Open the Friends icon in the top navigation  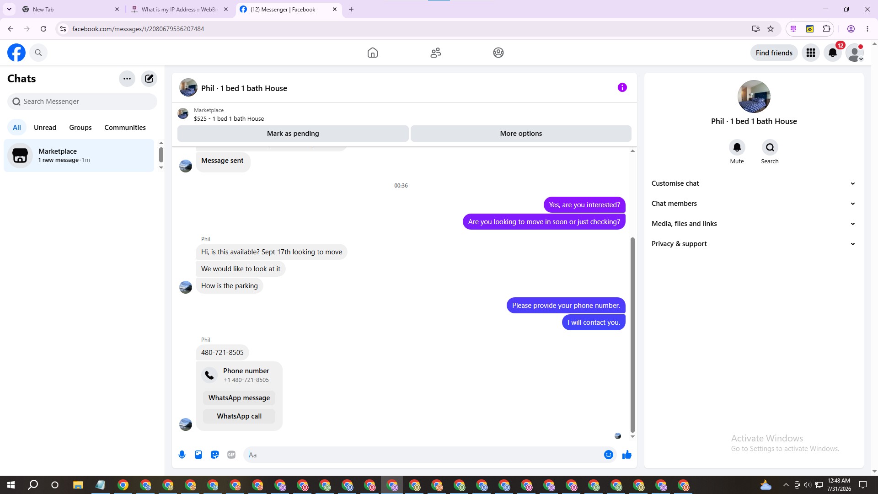pyautogui.click(x=436, y=53)
